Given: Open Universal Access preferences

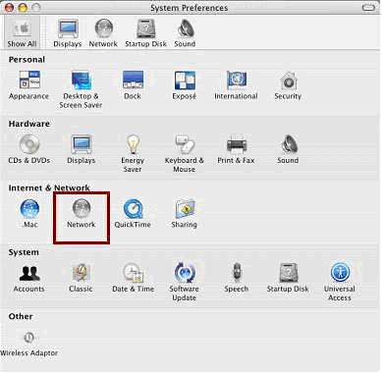Looking at the screenshot, I should coord(340,282).
